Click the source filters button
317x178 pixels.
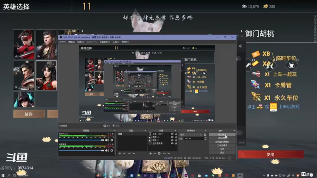pos(116,126)
